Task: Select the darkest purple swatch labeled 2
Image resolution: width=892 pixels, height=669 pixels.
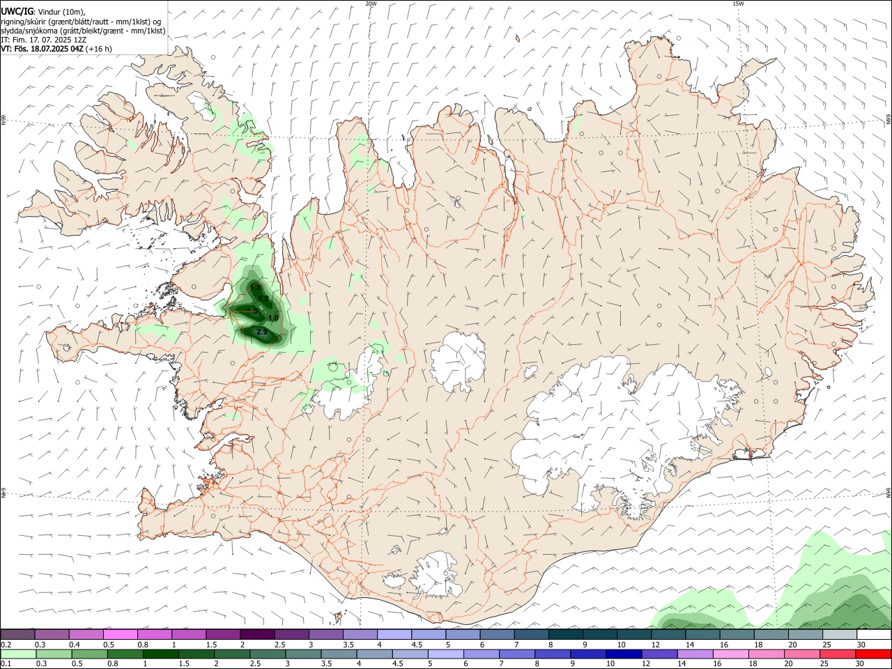Action: pos(256,634)
